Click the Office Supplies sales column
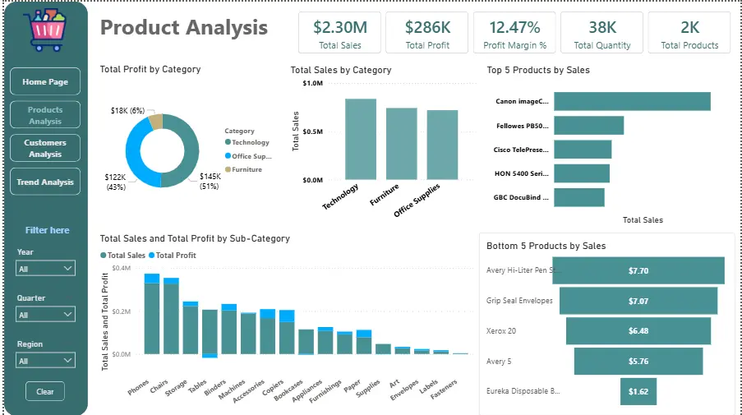Screen dimensions: 742x415 [442, 145]
